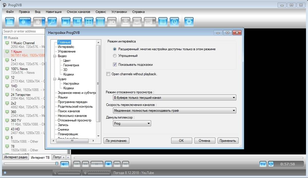Select dense grid mosaic layout icon

point(100,22)
